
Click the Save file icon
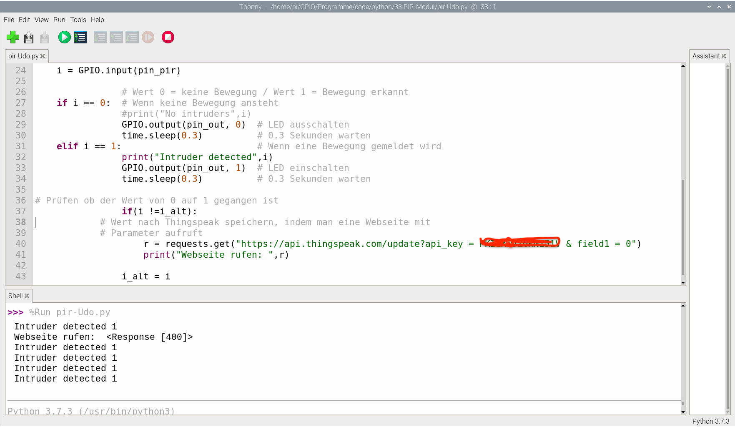45,38
